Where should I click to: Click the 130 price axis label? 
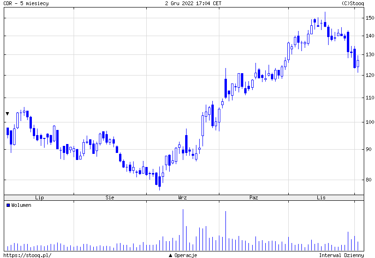(370, 55)
